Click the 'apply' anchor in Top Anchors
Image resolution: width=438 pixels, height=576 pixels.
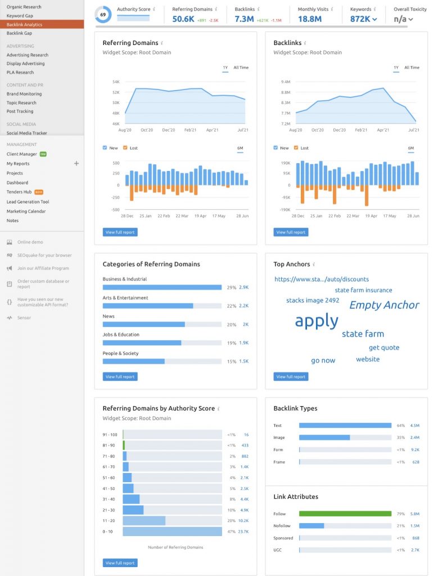[x=317, y=321]
